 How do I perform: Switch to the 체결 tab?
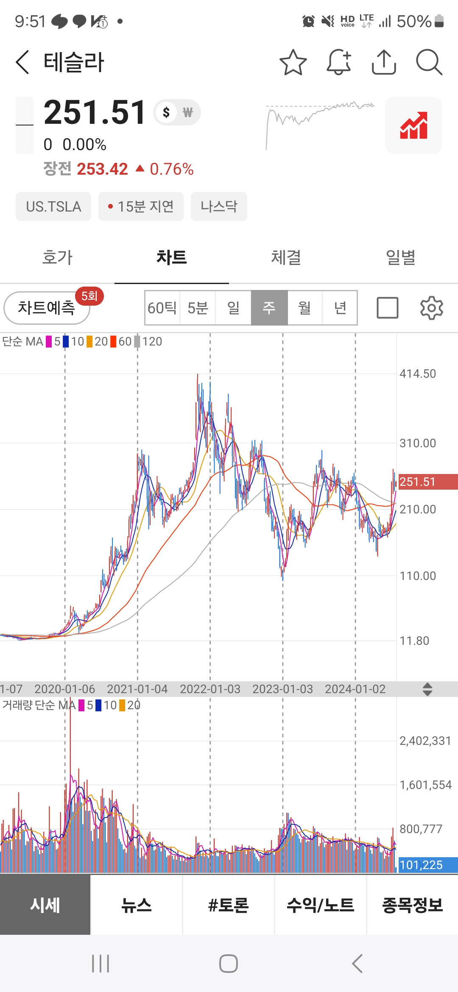point(286,257)
